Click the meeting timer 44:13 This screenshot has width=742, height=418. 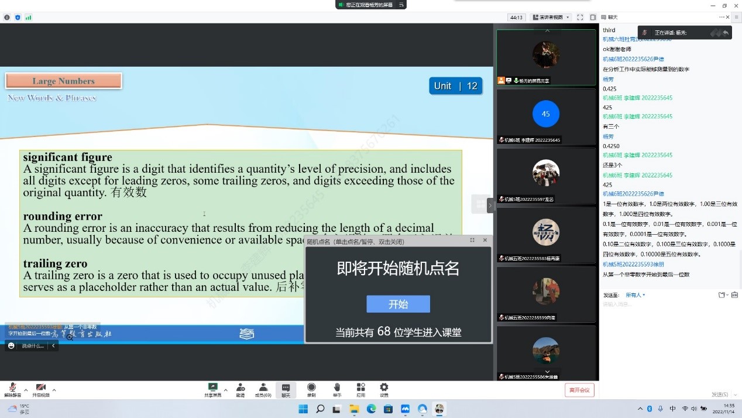pyautogui.click(x=516, y=18)
